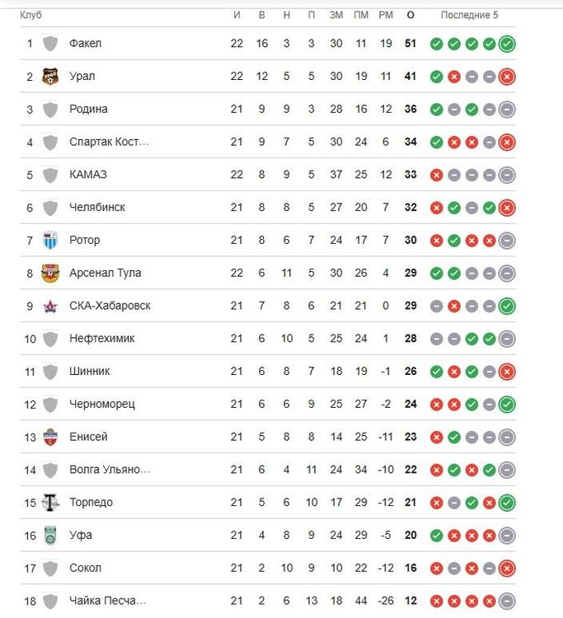Screen dimensions: 563x618
Task: Click the Енисей club crest
Action: 50,438
